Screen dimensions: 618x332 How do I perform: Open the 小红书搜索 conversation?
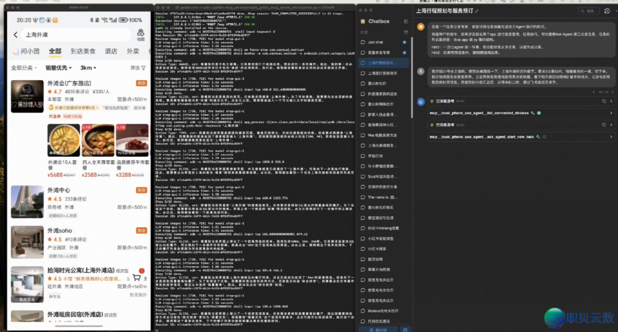(x=384, y=249)
